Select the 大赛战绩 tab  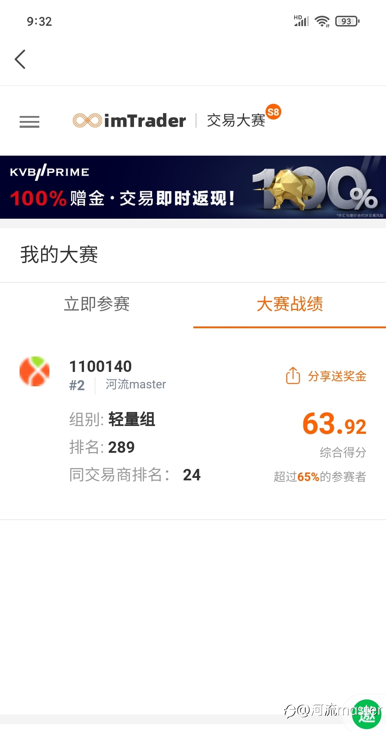[289, 304]
